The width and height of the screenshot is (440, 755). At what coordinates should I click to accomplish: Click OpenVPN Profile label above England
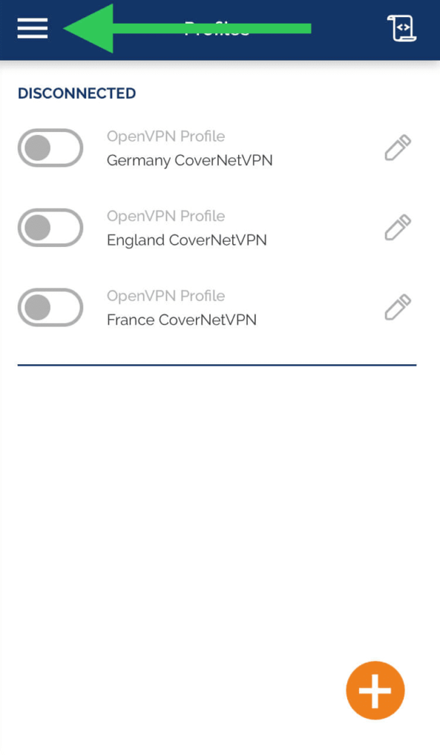pyautogui.click(x=166, y=216)
